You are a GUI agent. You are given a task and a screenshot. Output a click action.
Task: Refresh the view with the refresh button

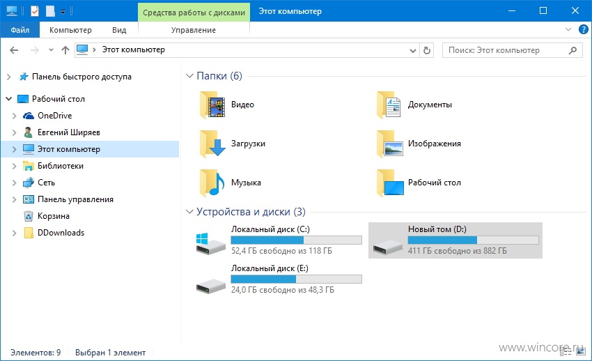coord(427,50)
